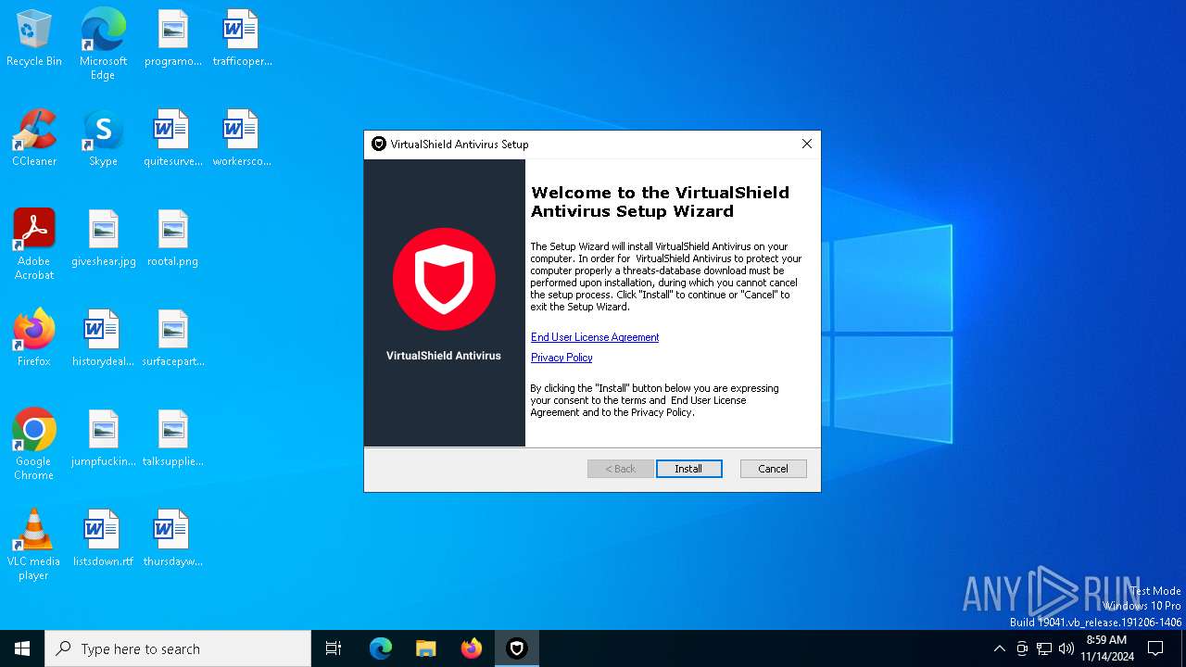Screen dimensions: 1186x667
Task: Select the programo image file on desktop
Action: coord(172,39)
